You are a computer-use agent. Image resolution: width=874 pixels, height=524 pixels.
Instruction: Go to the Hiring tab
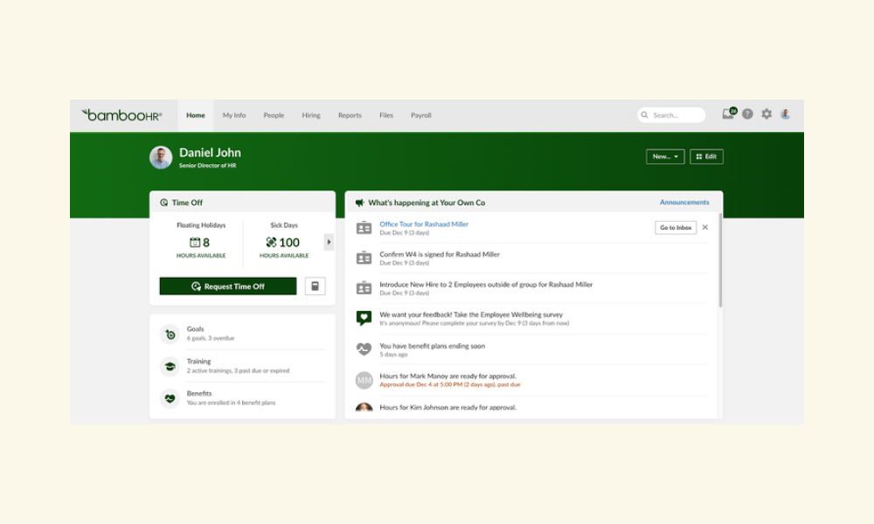(311, 115)
